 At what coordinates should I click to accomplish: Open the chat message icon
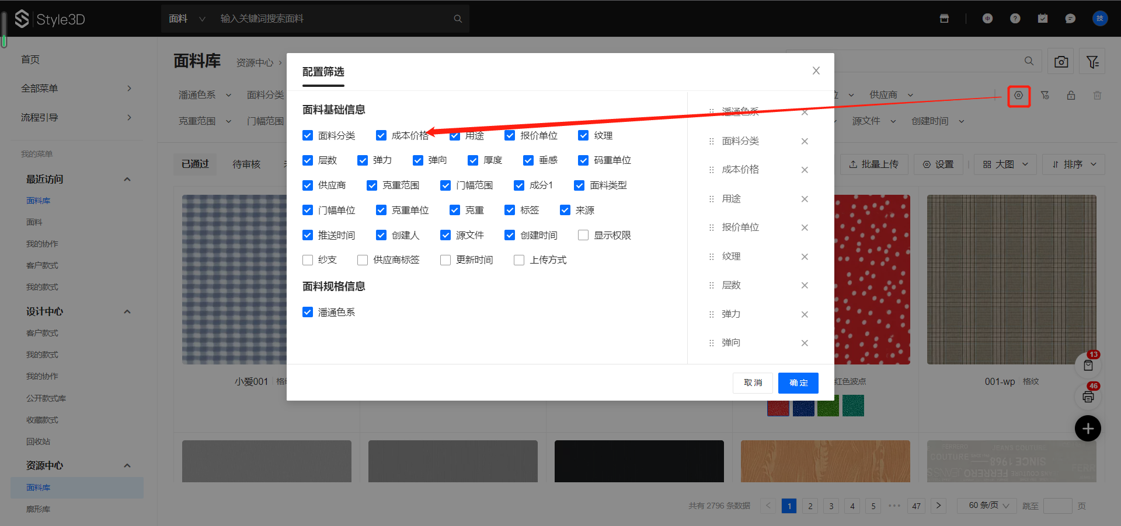pyautogui.click(x=1070, y=19)
